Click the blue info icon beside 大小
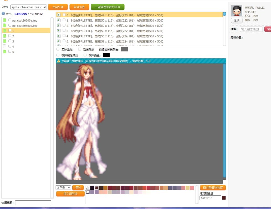 3,13
